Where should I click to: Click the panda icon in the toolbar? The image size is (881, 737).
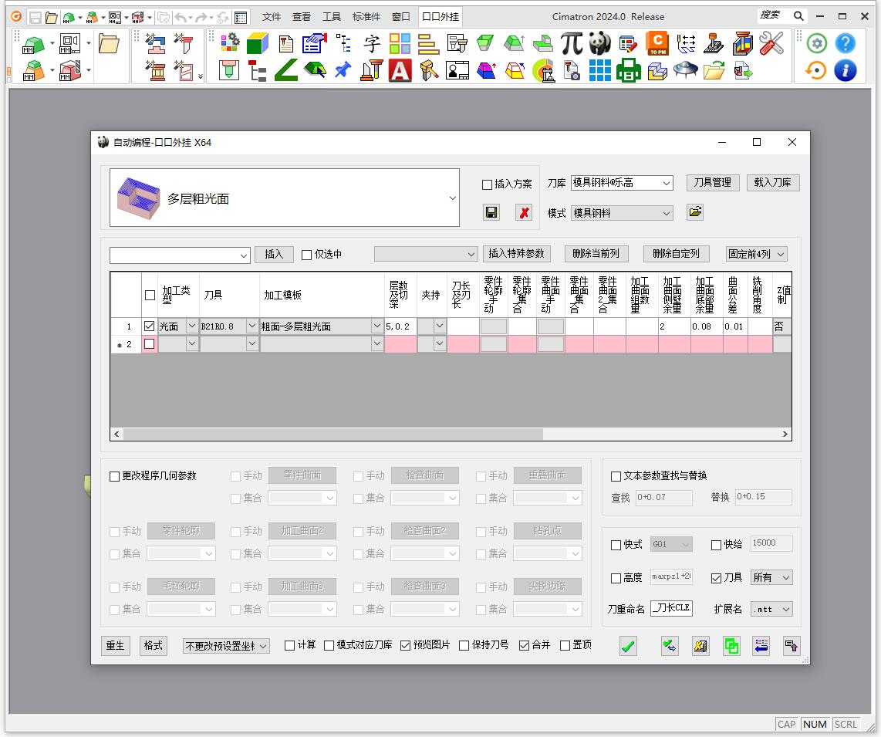point(599,44)
